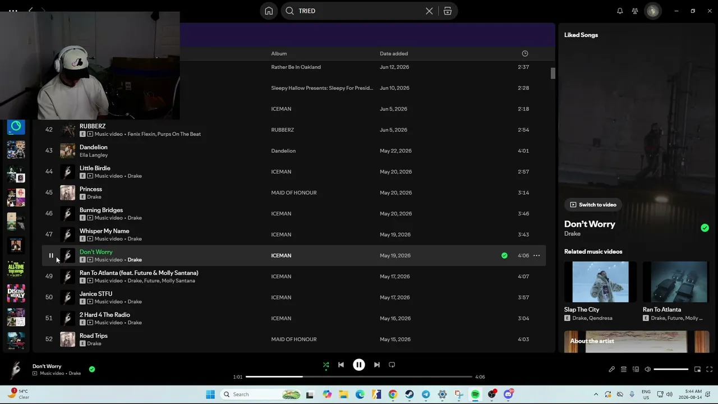Open Telegram from the taskbar

[426, 394]
